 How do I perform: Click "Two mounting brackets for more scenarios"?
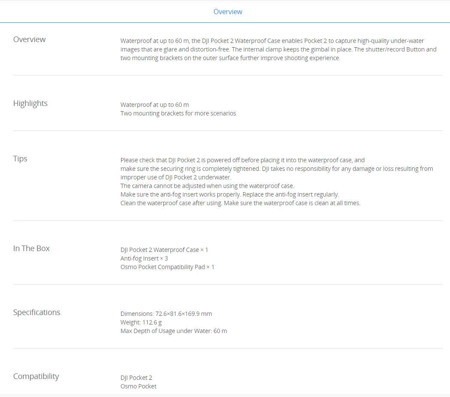178,113
